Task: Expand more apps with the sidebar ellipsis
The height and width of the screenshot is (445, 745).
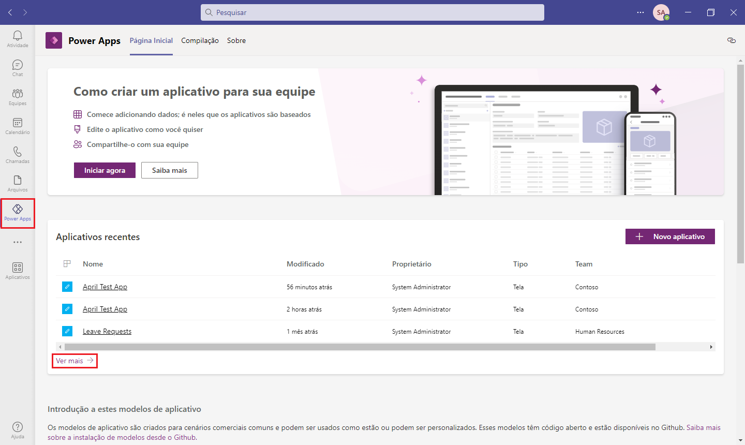Action: click(17, 242)
